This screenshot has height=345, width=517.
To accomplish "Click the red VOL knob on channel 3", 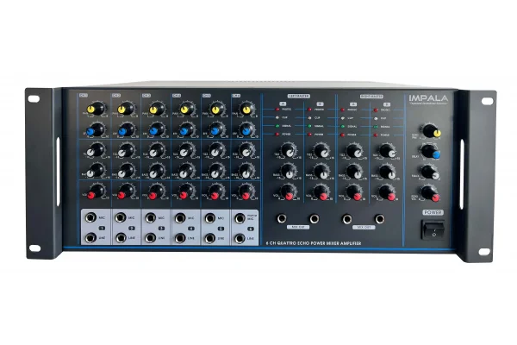I will coord(157,192).
